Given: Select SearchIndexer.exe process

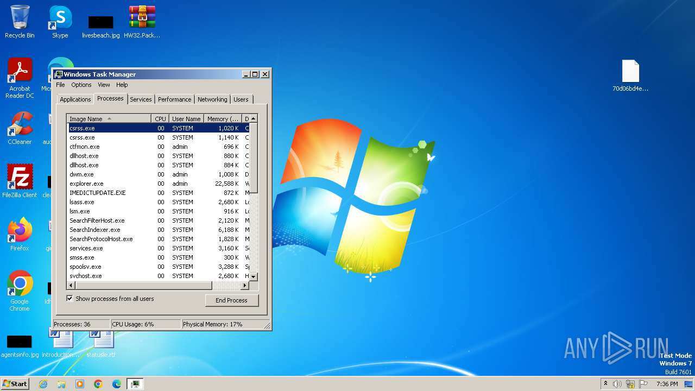Looking at the screenshot, I should pyautogui.click(x=158, y=230).
